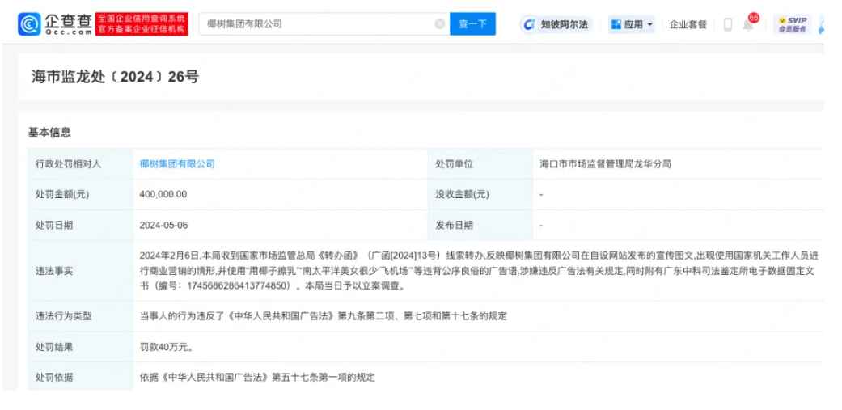The image size is (842, 410).
Task: Click the 海口市市场监督管理局龙华分局 cell
Action: [605, 163]
